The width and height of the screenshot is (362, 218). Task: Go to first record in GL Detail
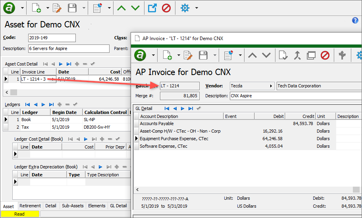167,108
